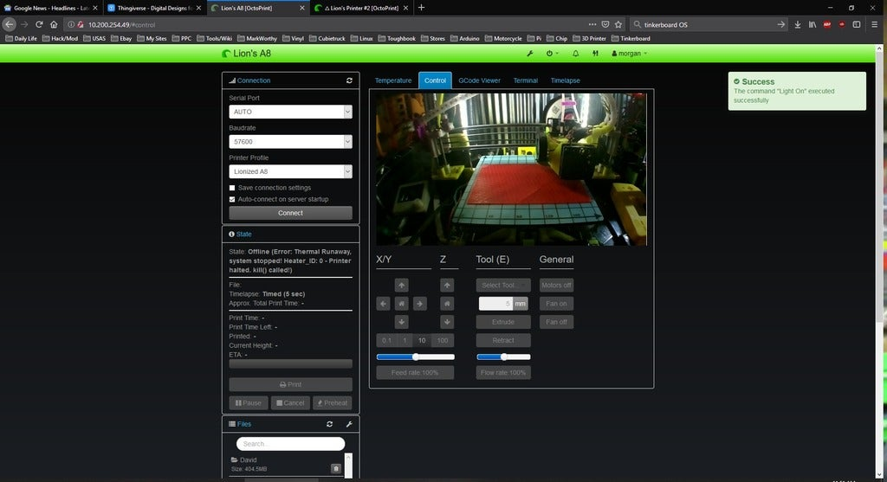
Task: Open the system power menu
Action: [551, 54]
